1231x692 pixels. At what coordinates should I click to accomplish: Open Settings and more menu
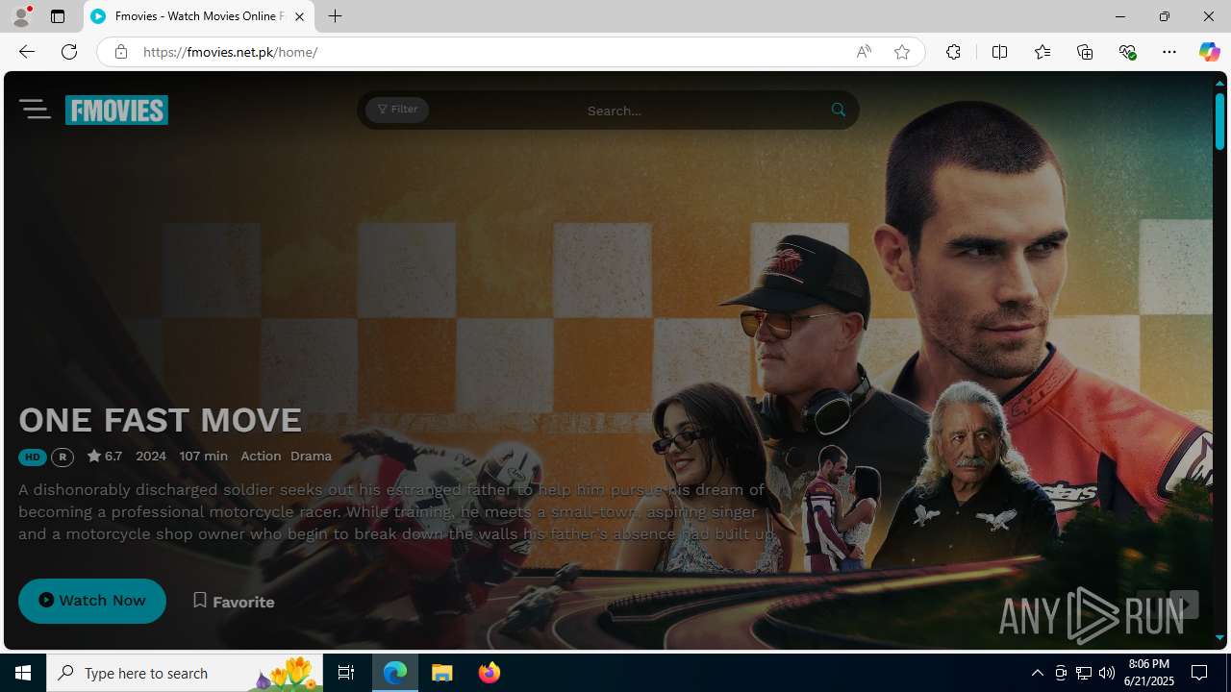1169,52
